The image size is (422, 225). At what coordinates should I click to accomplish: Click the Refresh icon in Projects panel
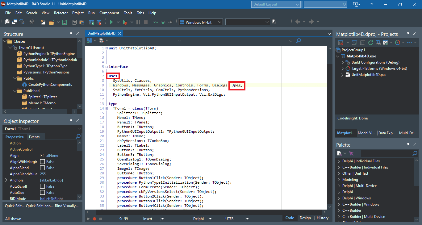(x=370, y=42)
